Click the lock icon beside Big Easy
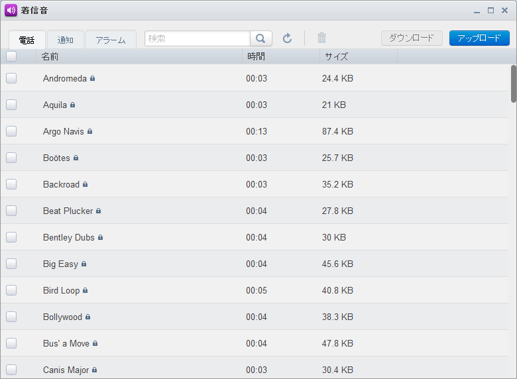 (x=84, y=264)
